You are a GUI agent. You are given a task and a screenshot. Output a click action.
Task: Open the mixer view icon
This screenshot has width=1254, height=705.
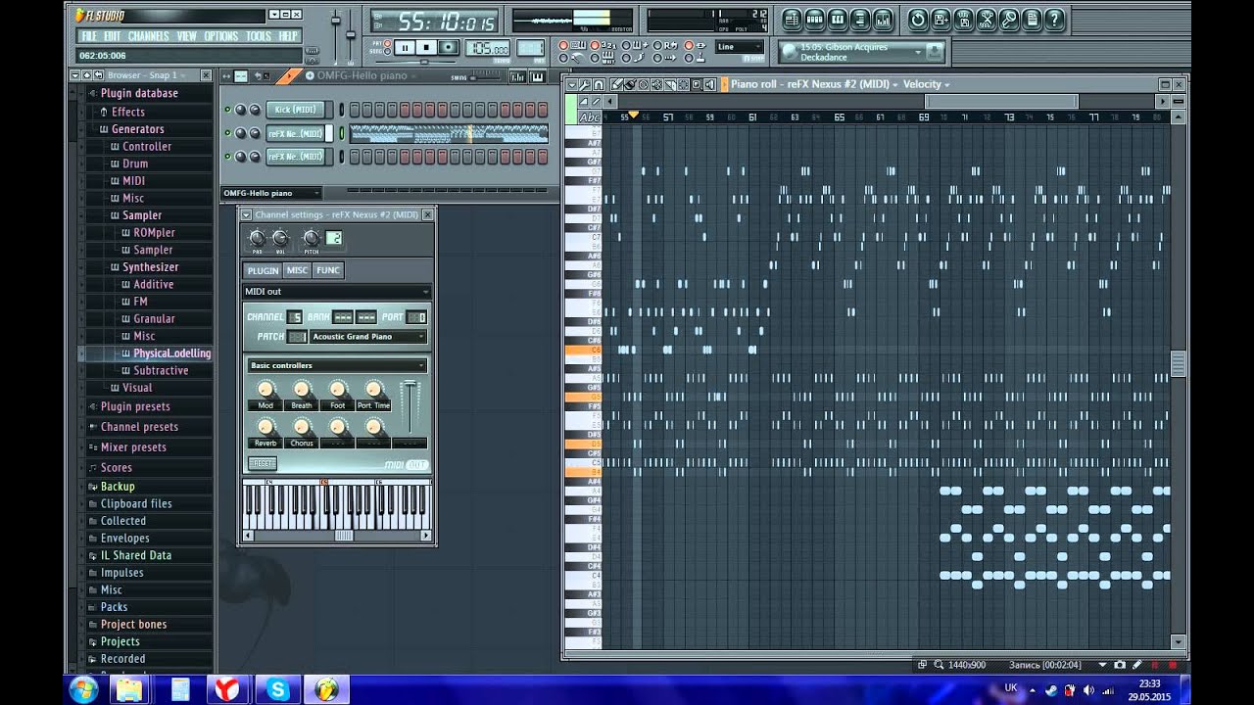click(x=883, y=19)
